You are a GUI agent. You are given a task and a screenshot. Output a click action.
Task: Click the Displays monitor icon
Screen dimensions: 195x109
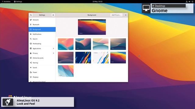(31, 77)
